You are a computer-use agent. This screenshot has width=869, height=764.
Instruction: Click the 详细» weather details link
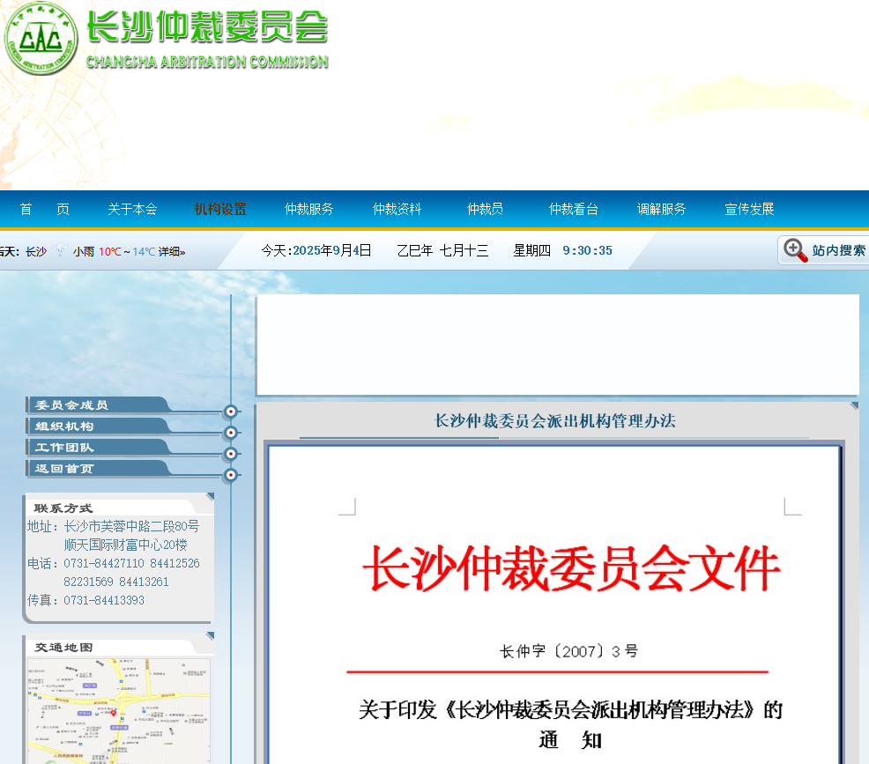click(x=172, y=251)
